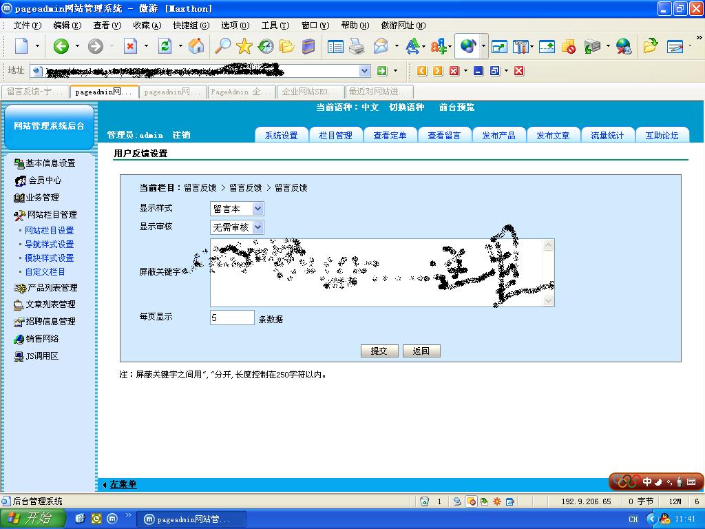The height and width of the screenshot is (529, 705).
Task: Click the Stop loading icon
Action: [x=131, y=46]
